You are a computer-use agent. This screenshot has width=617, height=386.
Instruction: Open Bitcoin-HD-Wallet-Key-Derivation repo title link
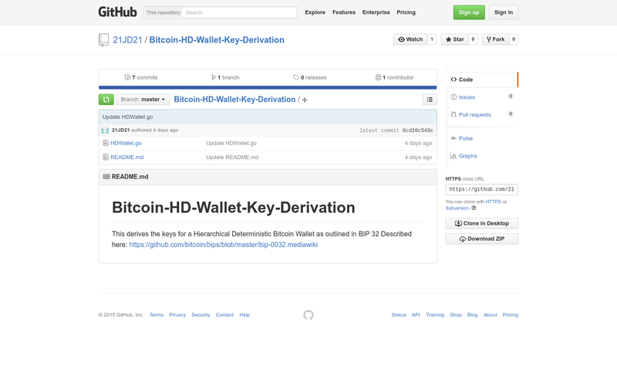click(x=217, y=40)
